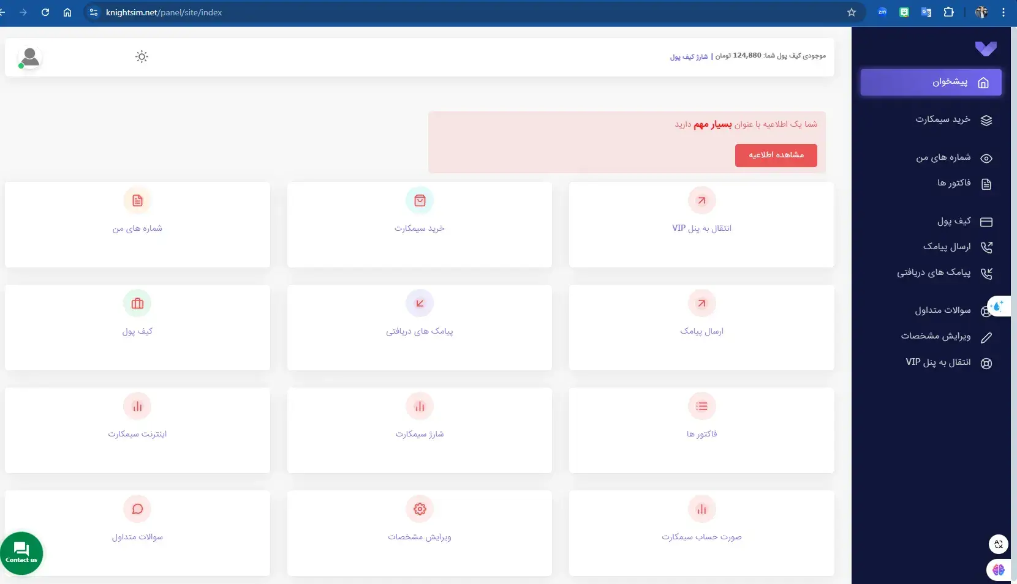
Task: Click the outgoing phone icon beside ارسال پیامک
Action: pos(986,247)
